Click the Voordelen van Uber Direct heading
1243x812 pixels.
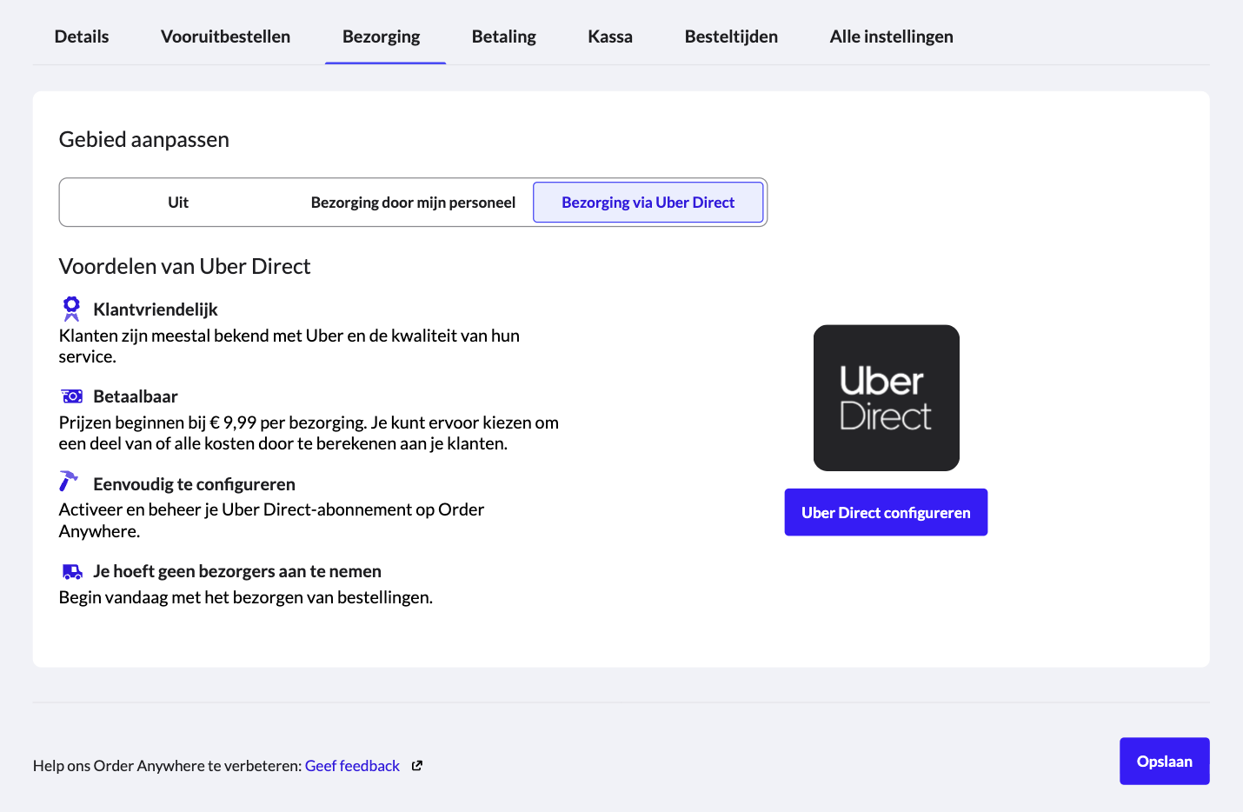(x=184, y=266)
